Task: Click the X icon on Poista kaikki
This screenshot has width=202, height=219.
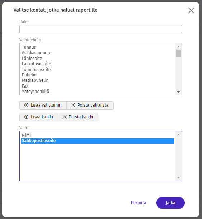Action: (x=64, y=117)
